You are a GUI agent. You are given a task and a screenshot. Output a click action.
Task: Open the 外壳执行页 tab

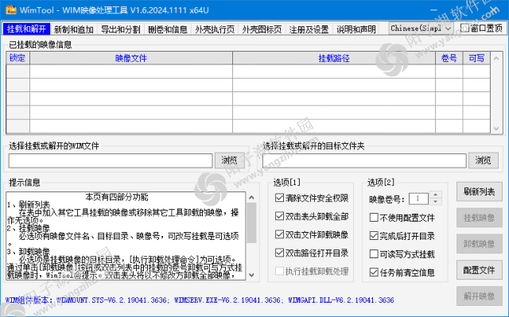coord(215,29)
